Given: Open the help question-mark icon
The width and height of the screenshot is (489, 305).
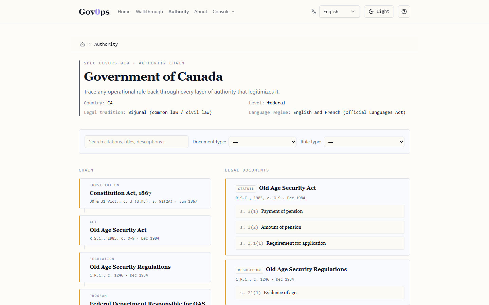Looking at the screenshot, I should (404, 12).
